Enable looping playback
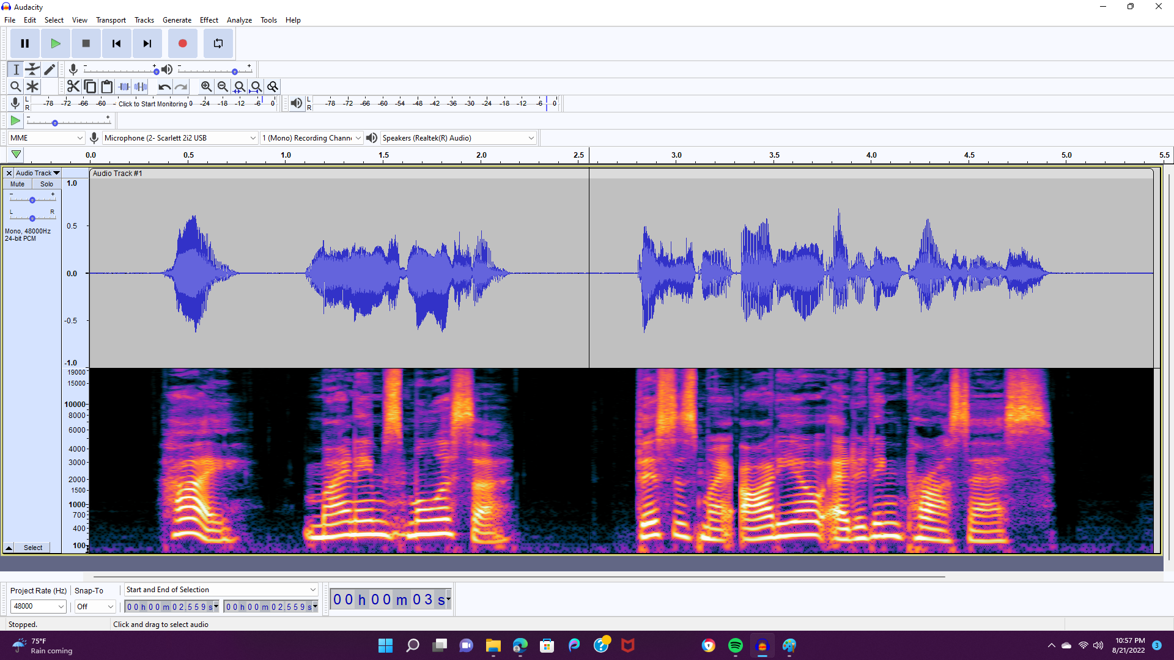 [x=218, y=43]
